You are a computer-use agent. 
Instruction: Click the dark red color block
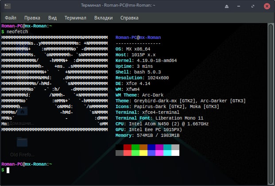point(128,147)
